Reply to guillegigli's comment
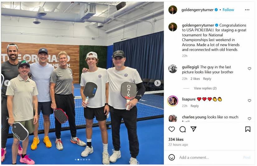The width and height of the screenshot is (257, 166). (207, 79)
